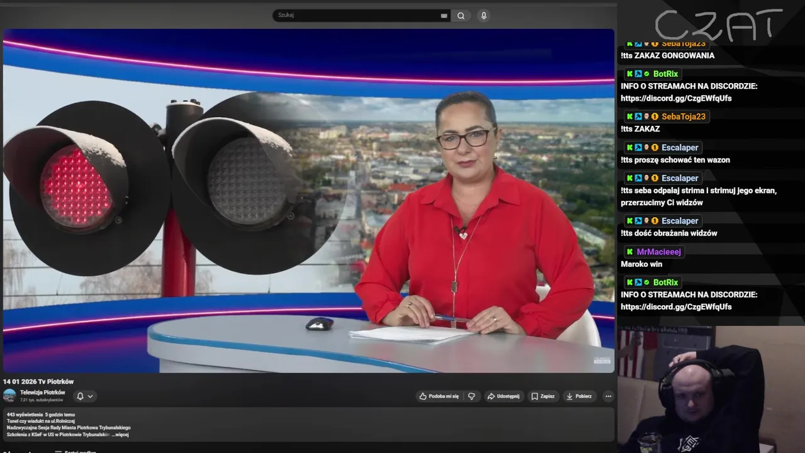The height and width of the screenshot is (453, 805).
Task: Click the MrMacieeej username in chat
Action: pos(658,252)
